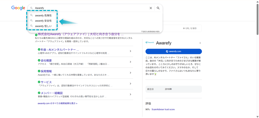Click the scrollbar down arrow
259x118 pixels.
tap(257, 117)
